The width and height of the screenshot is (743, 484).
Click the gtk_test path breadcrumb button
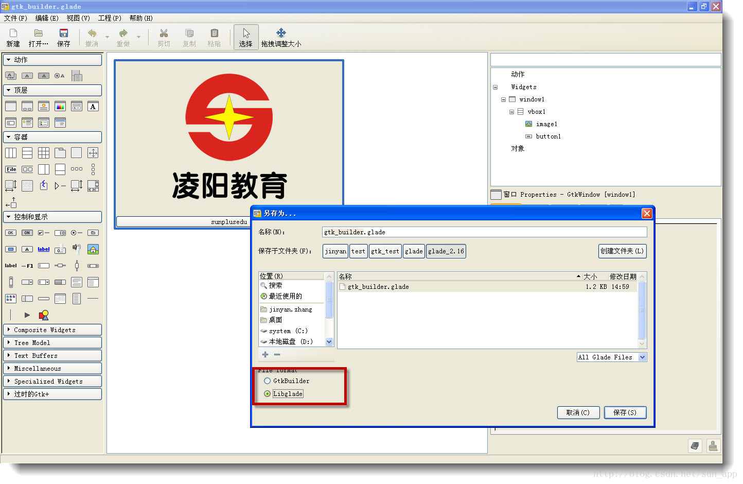coord(385,251)
